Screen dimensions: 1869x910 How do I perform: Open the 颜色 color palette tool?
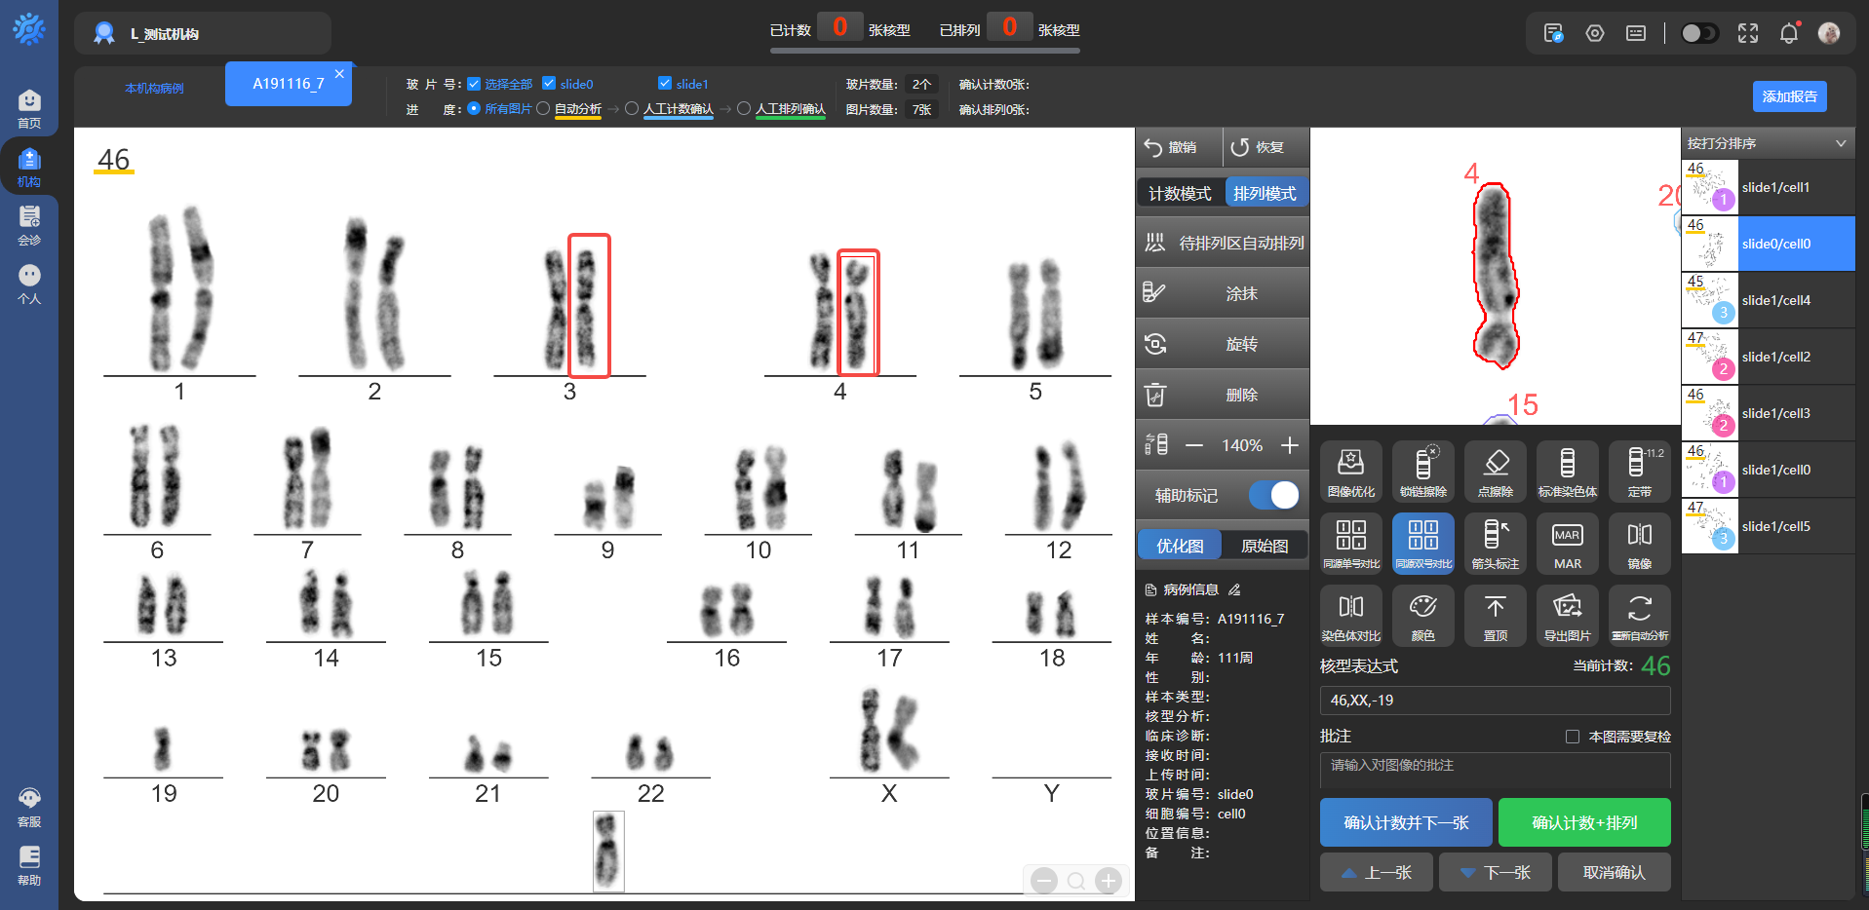(x=1422, y=615)
